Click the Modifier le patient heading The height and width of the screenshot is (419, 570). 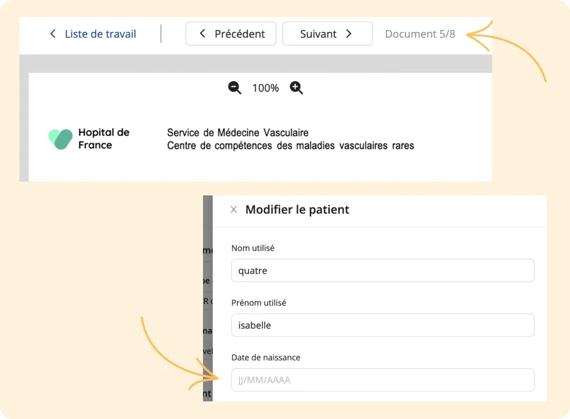297,209
